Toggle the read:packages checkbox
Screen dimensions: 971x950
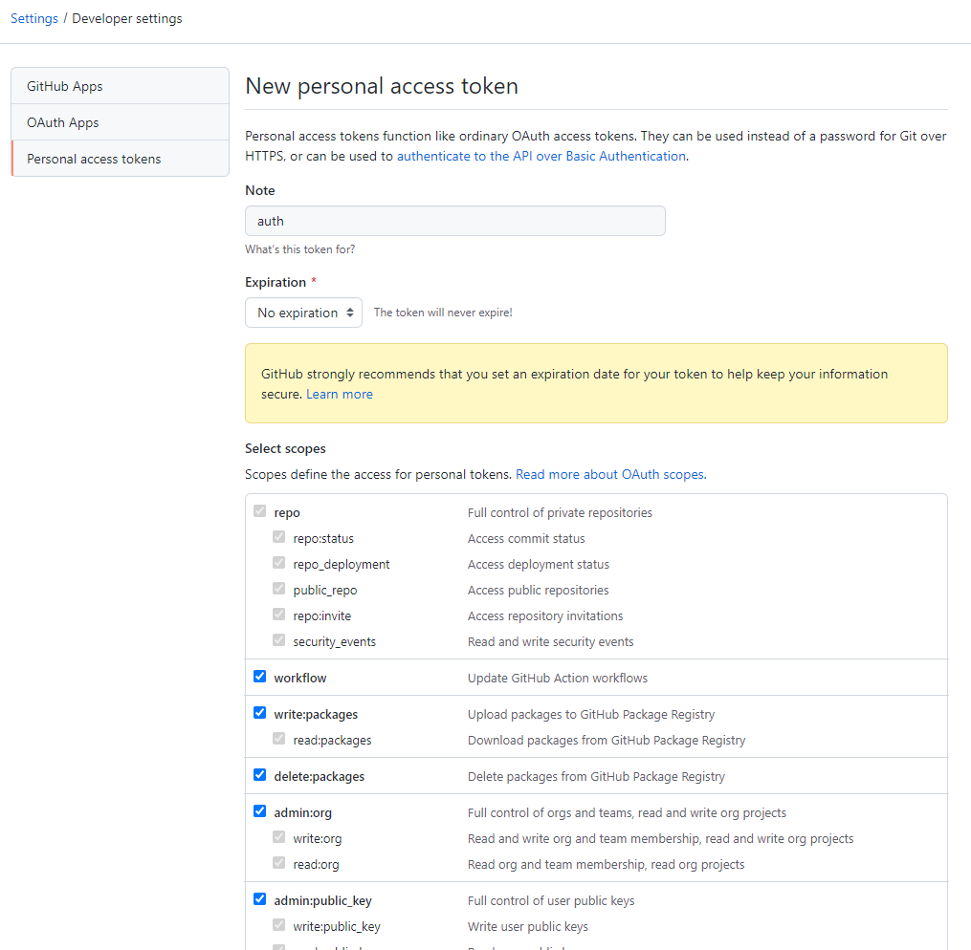pos(279,739)
